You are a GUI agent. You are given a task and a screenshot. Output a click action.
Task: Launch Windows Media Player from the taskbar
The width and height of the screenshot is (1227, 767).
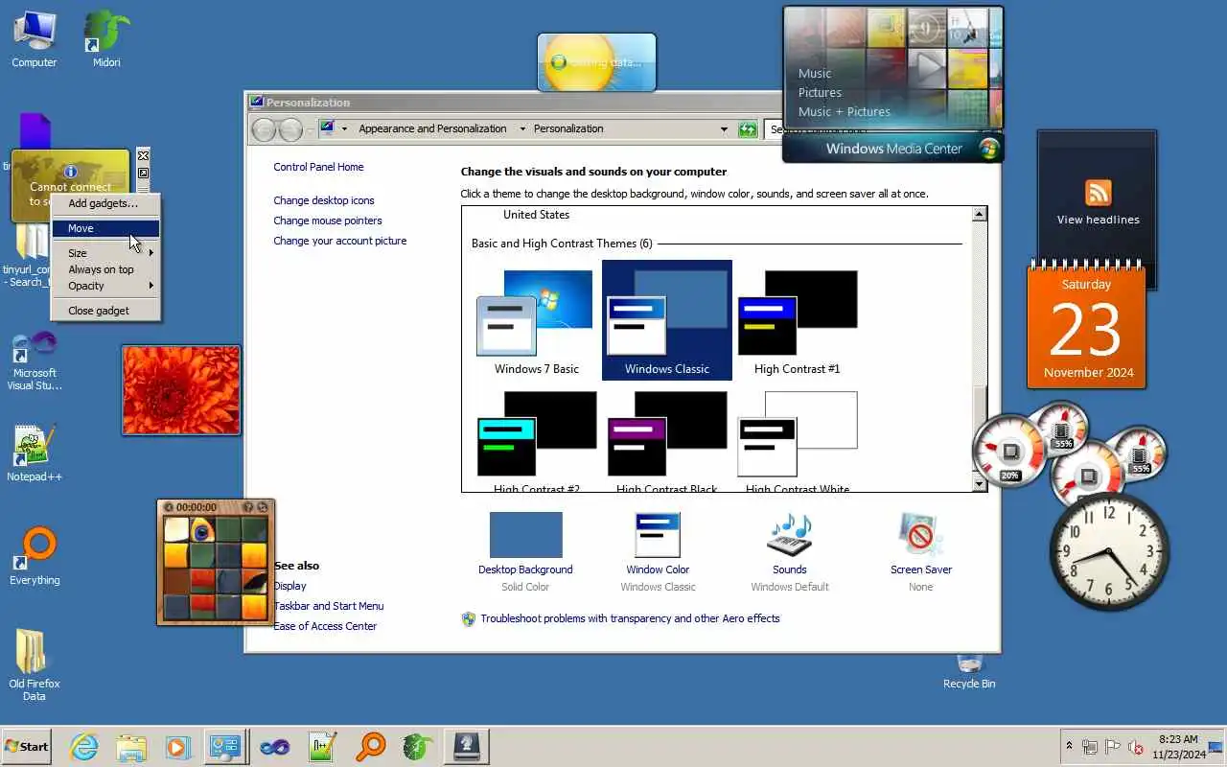click(177, 747)
